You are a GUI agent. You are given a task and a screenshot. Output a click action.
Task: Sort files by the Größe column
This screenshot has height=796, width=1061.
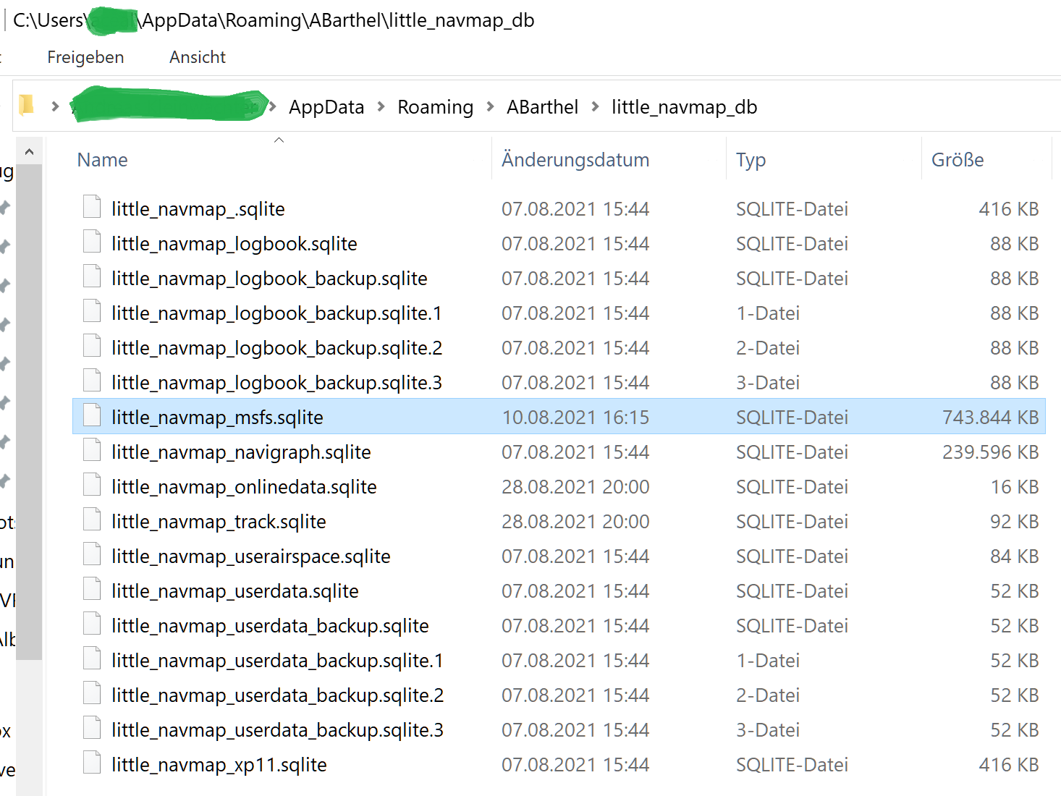[x=958, y=160]
